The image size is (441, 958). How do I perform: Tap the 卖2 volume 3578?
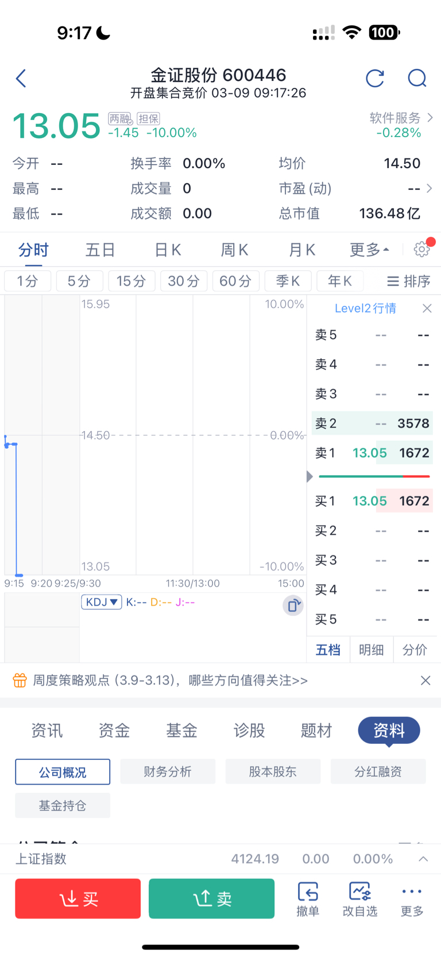413,424
